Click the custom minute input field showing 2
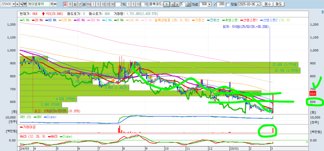The width and height of the screenshot is (324, 151). click(119, 4)
